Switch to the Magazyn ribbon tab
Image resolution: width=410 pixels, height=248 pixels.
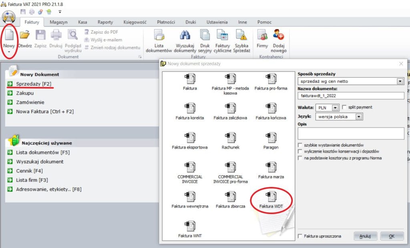tap(58, 22)
